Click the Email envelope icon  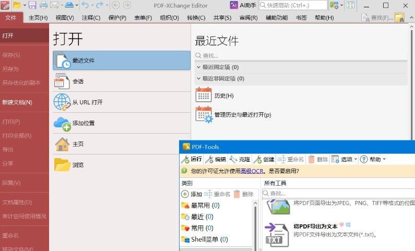(54, 5)
